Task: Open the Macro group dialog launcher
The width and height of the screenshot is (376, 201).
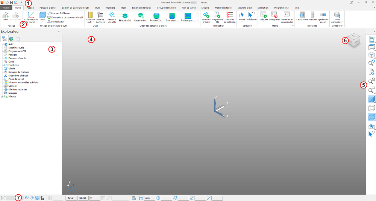Action: click(293, 25)
